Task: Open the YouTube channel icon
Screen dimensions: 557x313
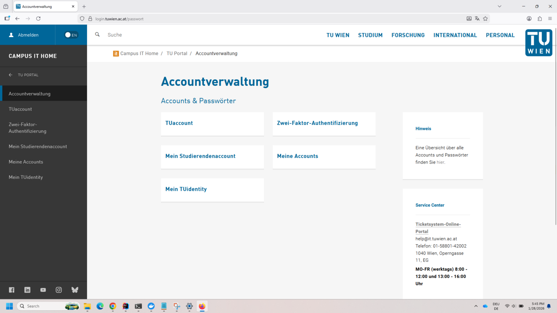Action: pos(43,290)
